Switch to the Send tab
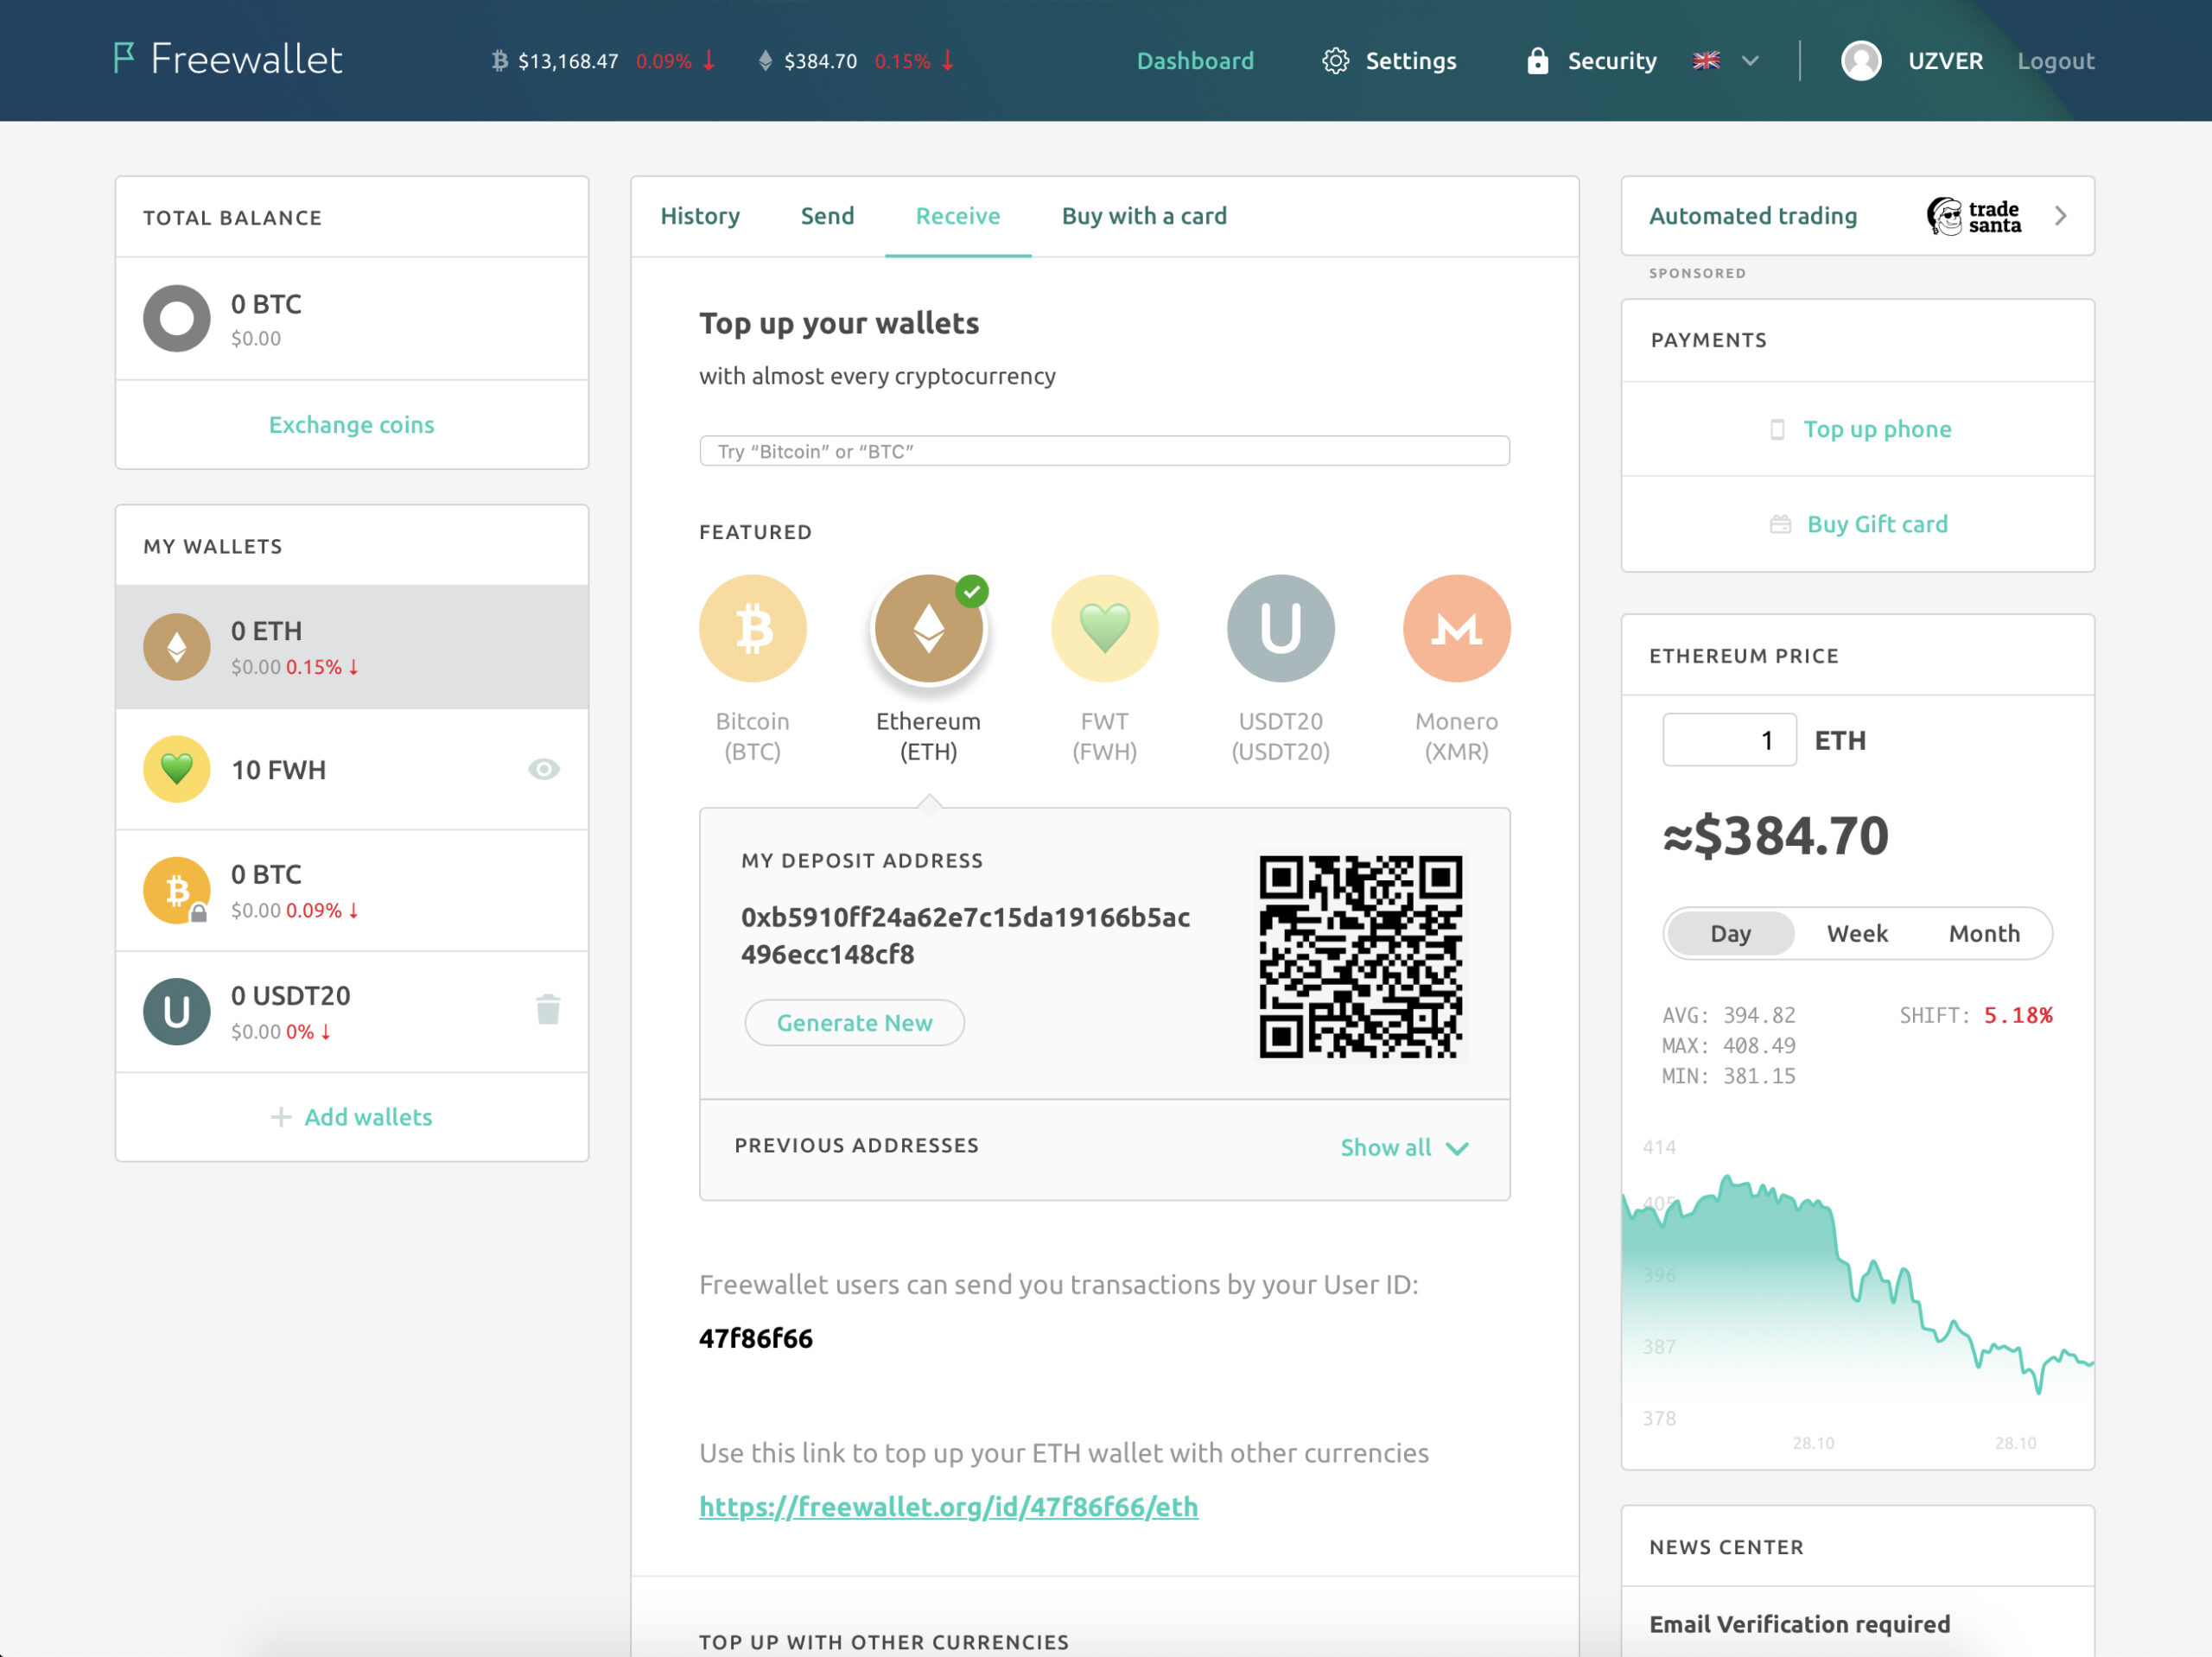Viewport: 2212px width, 1657px height. click(x=827, y=216)
